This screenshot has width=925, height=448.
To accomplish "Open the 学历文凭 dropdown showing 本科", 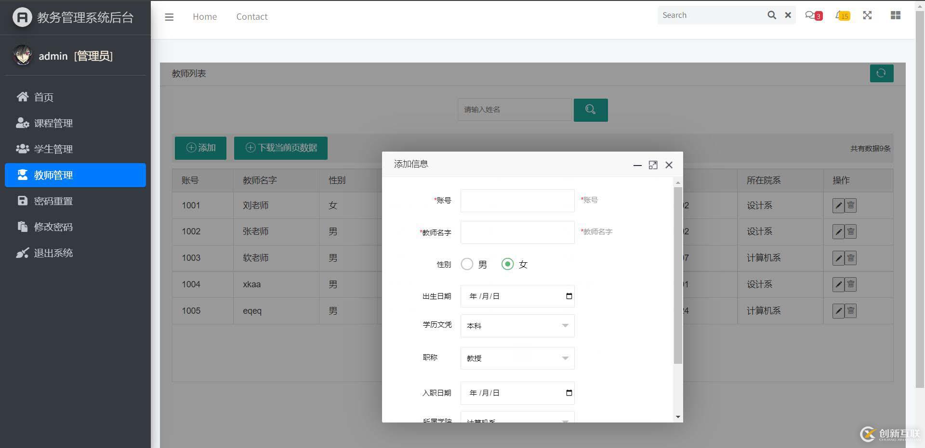I will [x=517, y=326].
